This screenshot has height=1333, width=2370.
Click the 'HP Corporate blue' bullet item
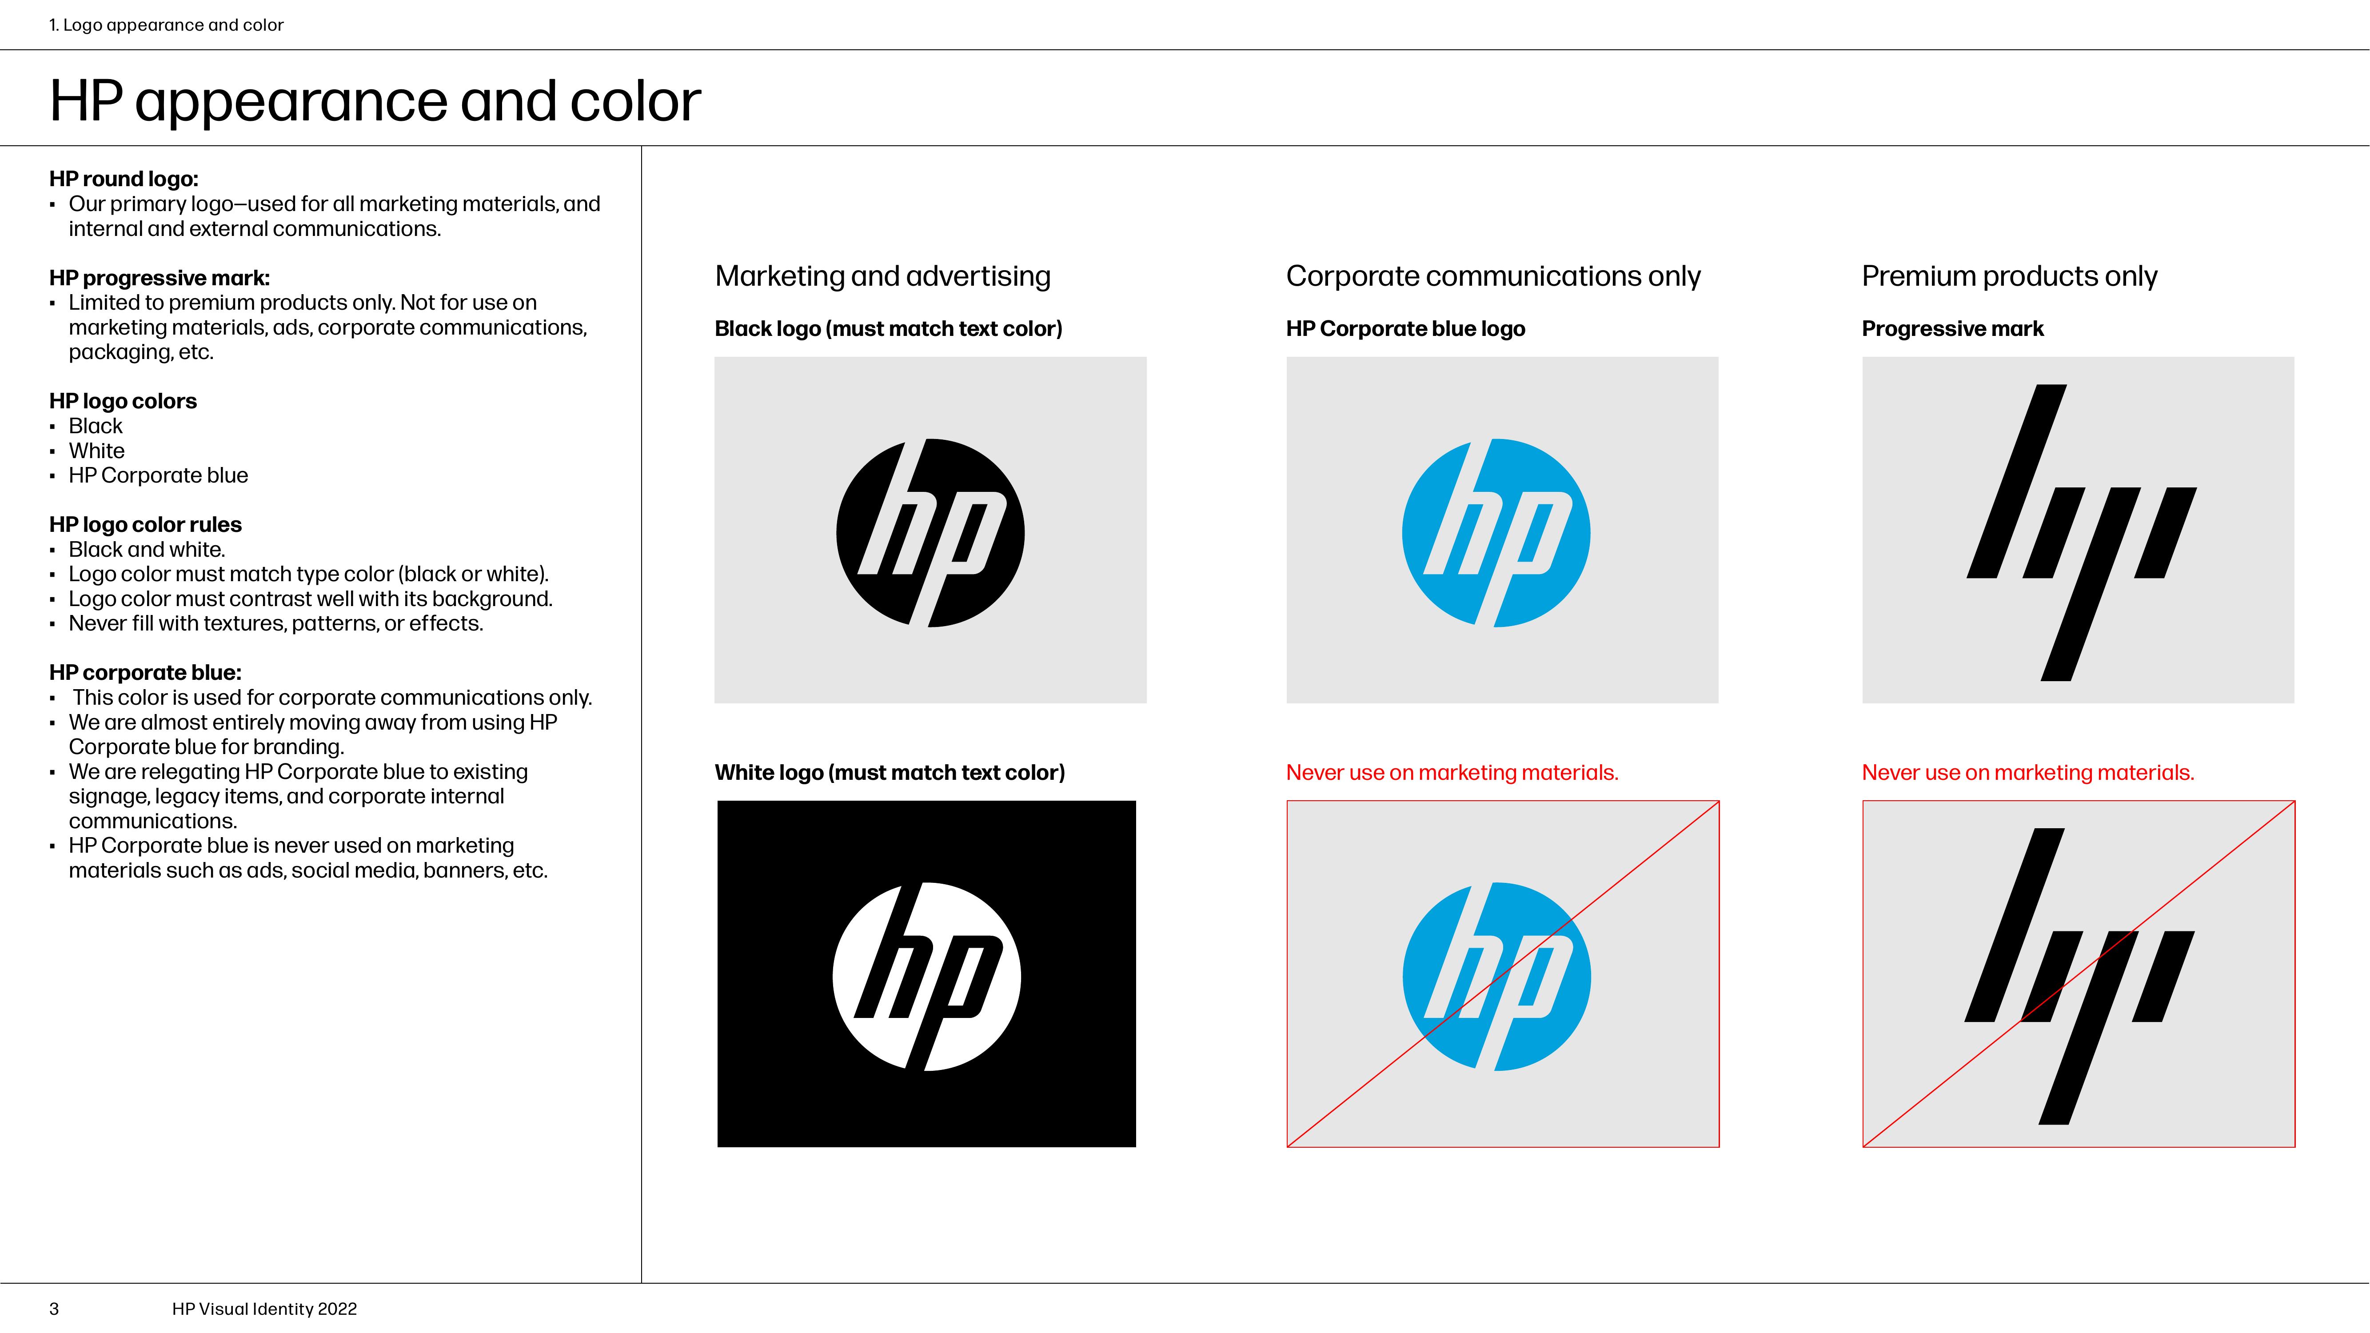click(158, 475)
